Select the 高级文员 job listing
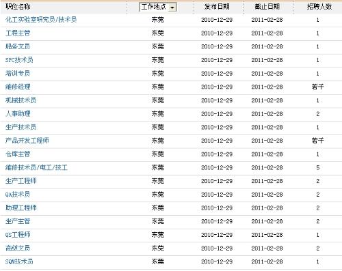Image resolution: width=342 pixels, height=271 pixels. tap(18, 248)
